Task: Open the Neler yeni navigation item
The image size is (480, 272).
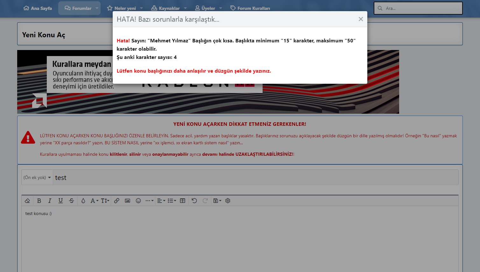Action: pyautogui.click(x=121, y=8)
